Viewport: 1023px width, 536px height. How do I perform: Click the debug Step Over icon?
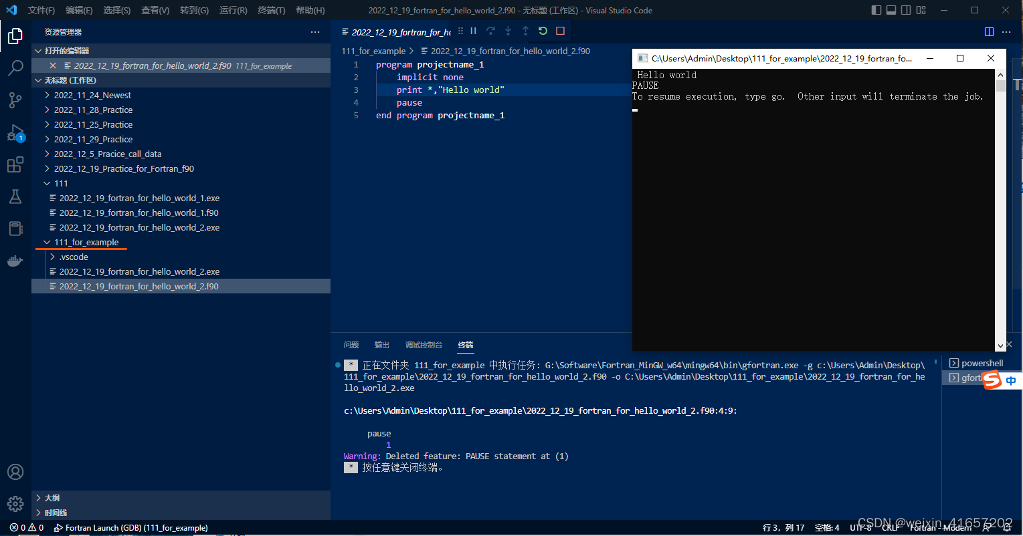tap(490, 31)
